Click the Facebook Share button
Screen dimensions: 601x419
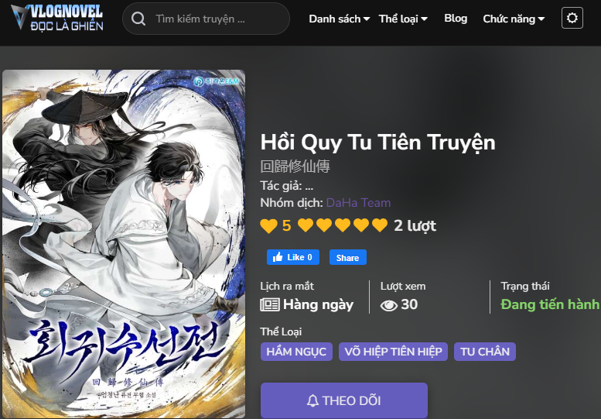347,257
